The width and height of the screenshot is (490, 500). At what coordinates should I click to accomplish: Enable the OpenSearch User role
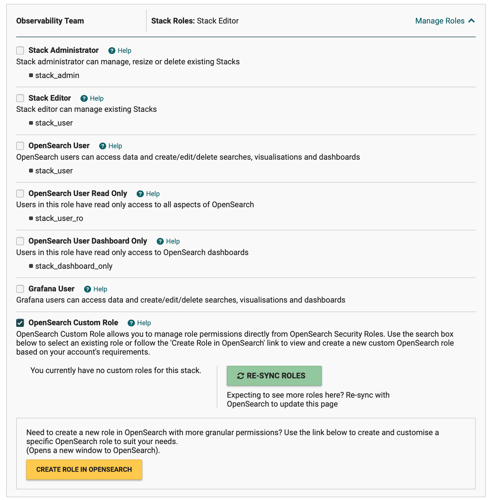point(20,146)
